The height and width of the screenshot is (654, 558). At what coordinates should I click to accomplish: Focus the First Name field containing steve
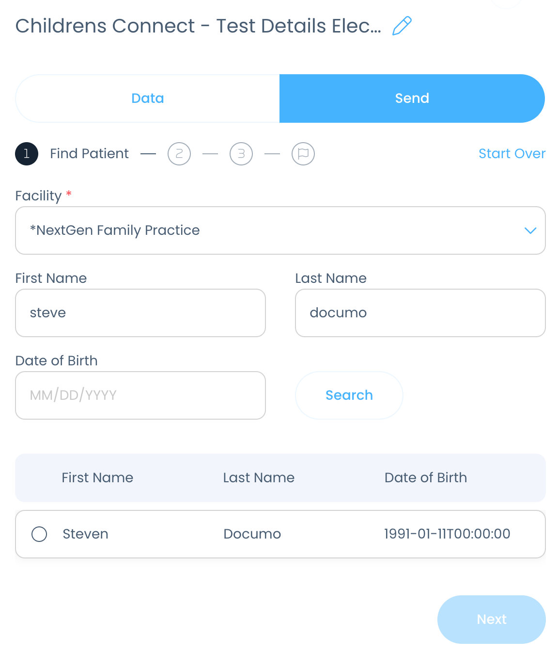140,313
